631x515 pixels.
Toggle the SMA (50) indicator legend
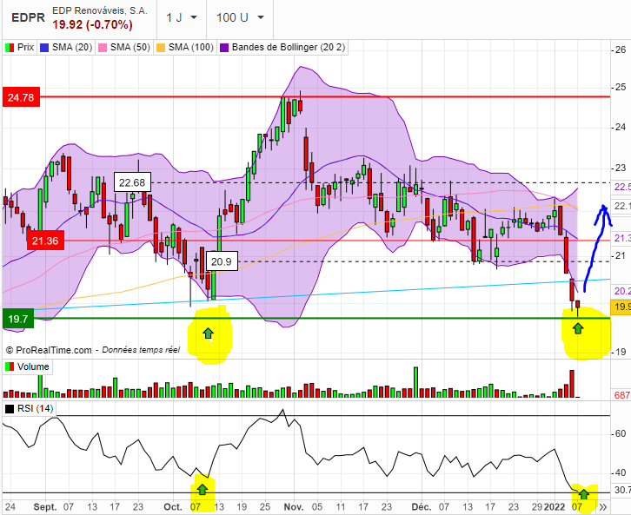(124, 47)
